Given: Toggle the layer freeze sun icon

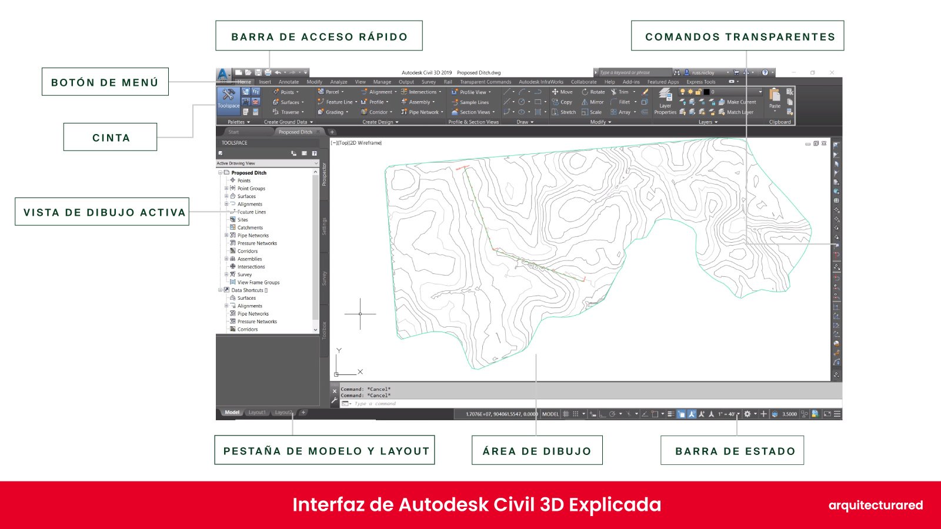Looking at the screenshot, I should pyautogui.click(x=690, y=92).
